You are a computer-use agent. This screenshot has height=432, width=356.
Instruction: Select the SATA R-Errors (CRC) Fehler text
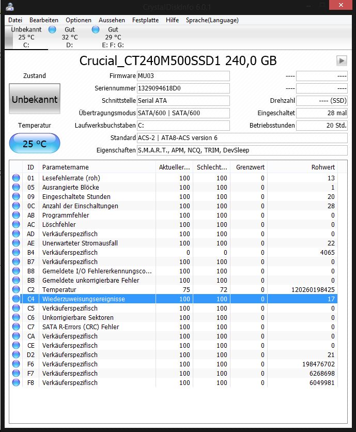pos(81,327)
